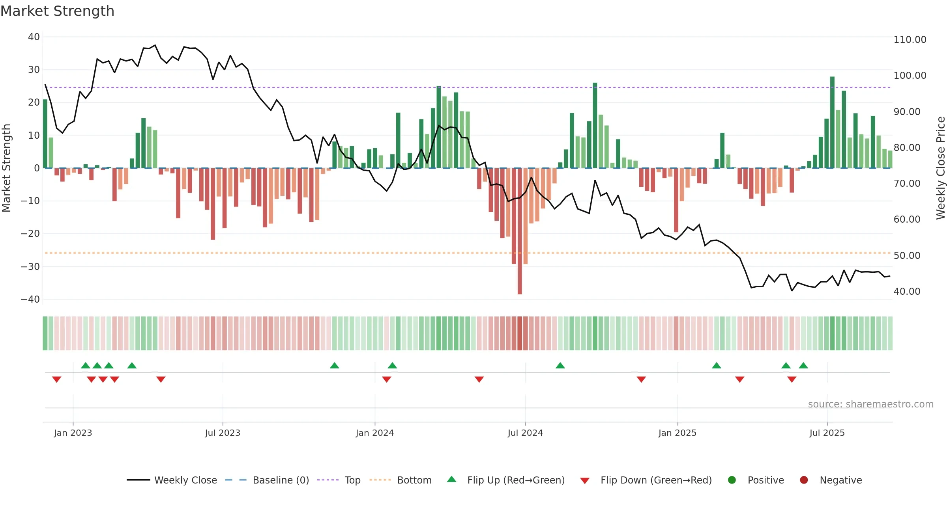Click the red flip-down triangle near November 2024
Image resolution: width=947 pixels, height=532 pixels.
[x=641, y=379]
